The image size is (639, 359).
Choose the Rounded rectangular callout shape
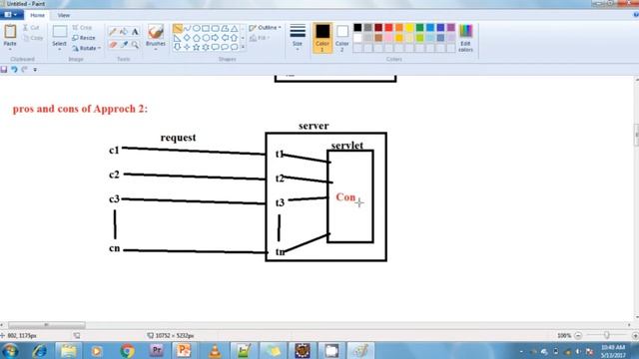click(216, 47)
